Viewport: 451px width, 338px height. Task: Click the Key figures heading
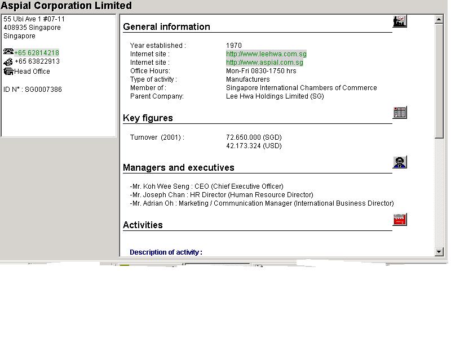coord(148,118)
